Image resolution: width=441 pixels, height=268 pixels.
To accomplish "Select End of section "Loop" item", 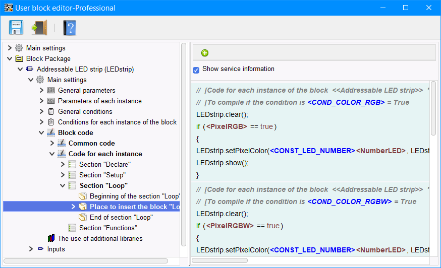I will click(121, 218).
